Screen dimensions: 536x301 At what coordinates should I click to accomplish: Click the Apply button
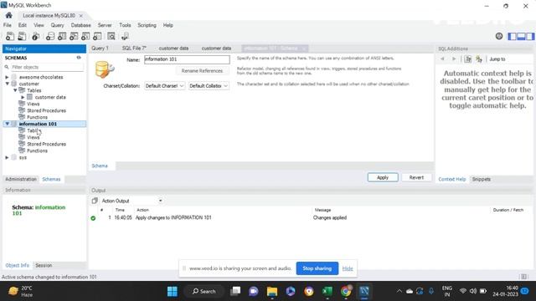383,177
